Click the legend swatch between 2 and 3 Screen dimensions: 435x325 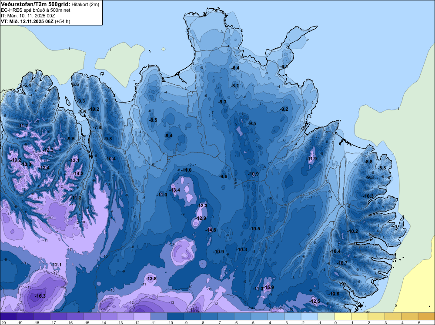[x=376, y=316]
